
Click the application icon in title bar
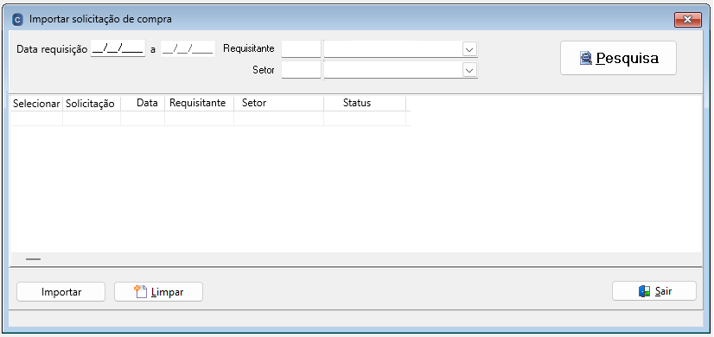click(x=18, y=19)
